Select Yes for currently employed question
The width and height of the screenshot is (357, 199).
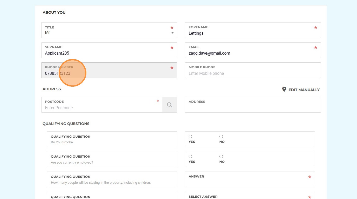tap(190, 156)
